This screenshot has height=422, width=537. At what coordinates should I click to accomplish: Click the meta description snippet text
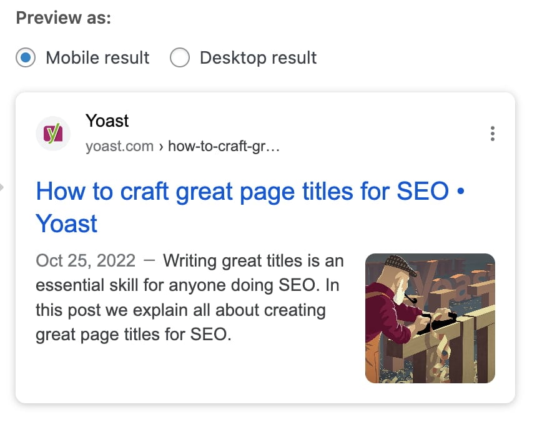tap(187, 298)
